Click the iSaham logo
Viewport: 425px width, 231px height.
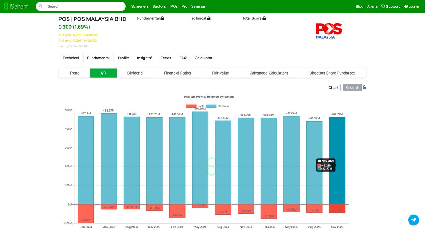tap(16, 6)
